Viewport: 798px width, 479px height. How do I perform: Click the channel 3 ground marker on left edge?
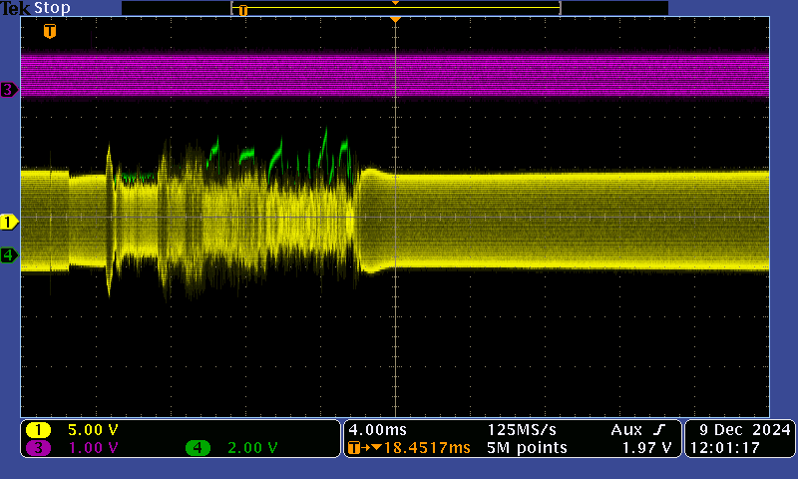pos(9,90)
